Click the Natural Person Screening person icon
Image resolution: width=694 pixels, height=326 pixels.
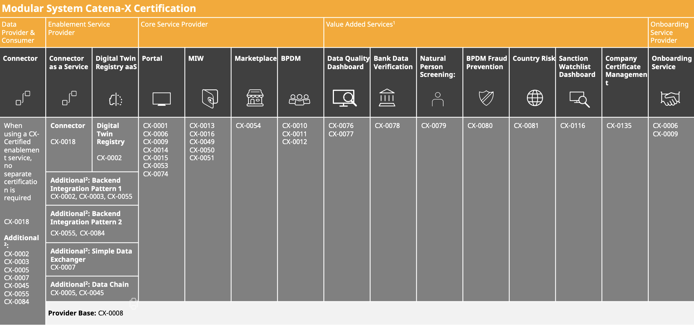click(438, 99)
